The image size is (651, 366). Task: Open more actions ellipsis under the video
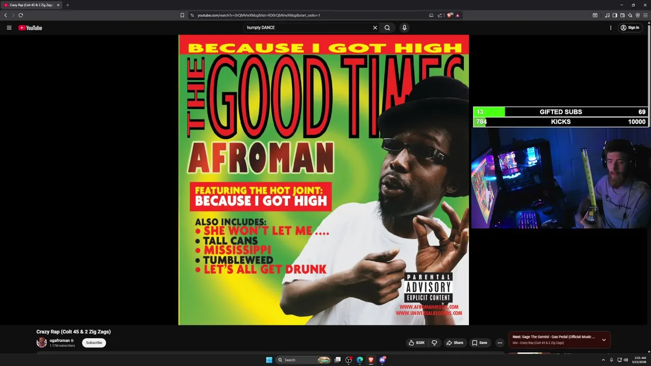[x=500, y=343]
